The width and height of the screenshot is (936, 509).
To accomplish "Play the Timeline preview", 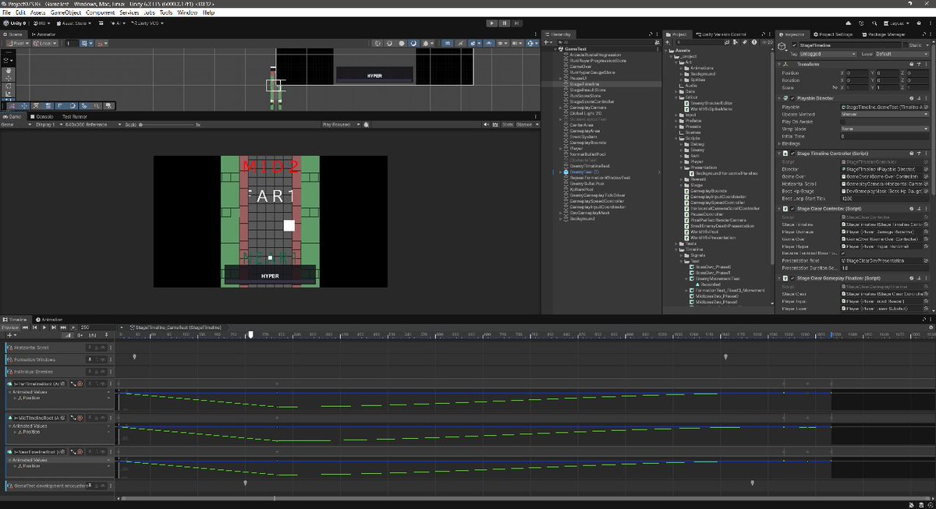I will click(43, 327).
